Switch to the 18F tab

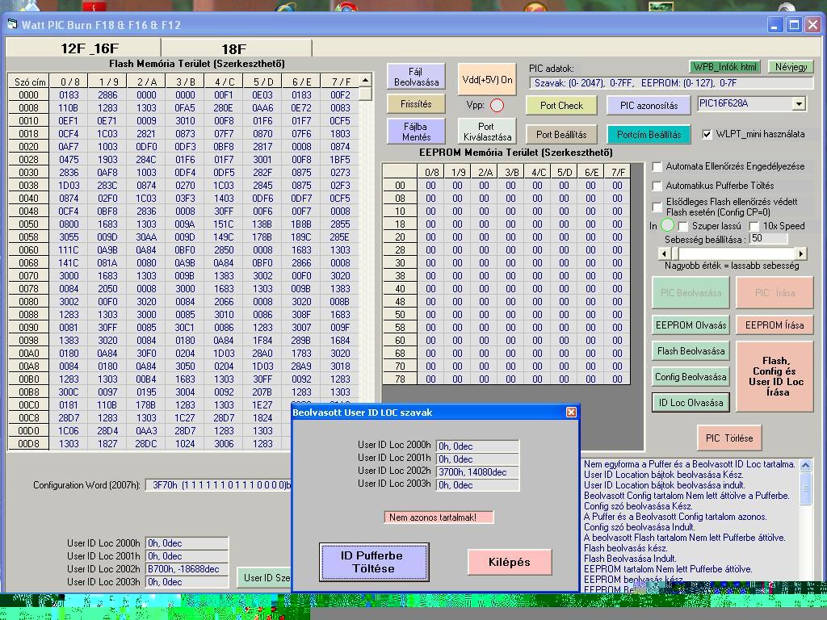[x=234, y=48]
